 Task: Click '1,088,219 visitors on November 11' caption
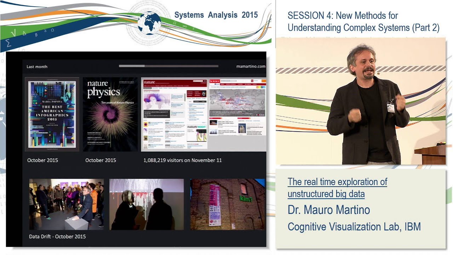coord(183,160)
